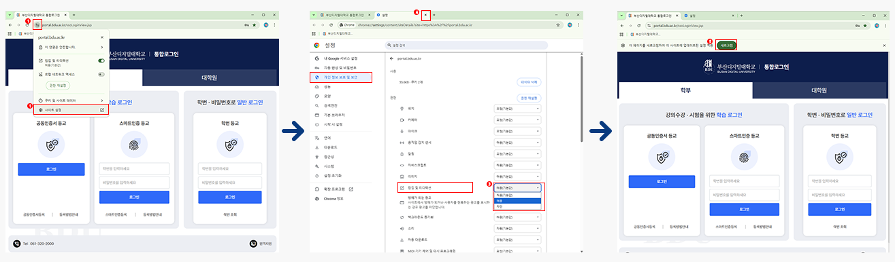Screen dimensions: 895x262
Task: Click the 내 Google 서비스 설정 sidebar icon
Action: click(317, 58)
